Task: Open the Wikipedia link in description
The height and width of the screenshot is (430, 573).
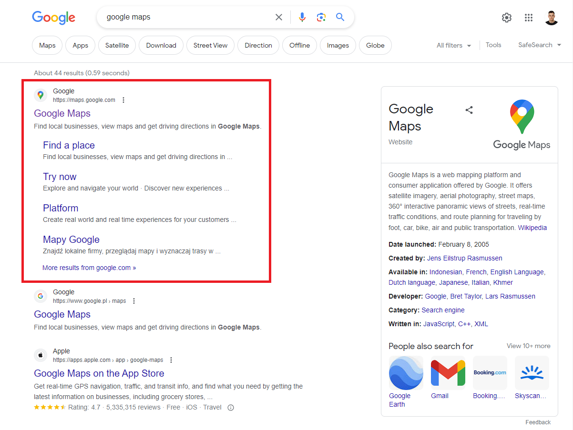Action: point(532,228)
